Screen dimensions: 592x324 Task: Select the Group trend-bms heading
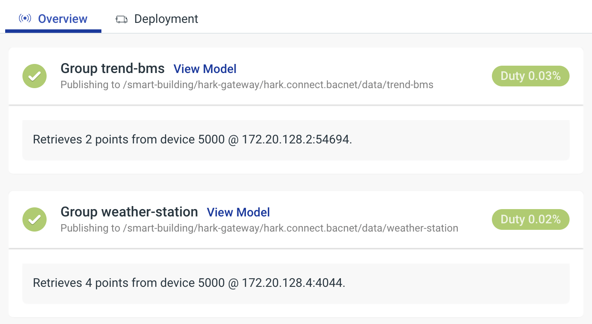(x=113, y=69)
